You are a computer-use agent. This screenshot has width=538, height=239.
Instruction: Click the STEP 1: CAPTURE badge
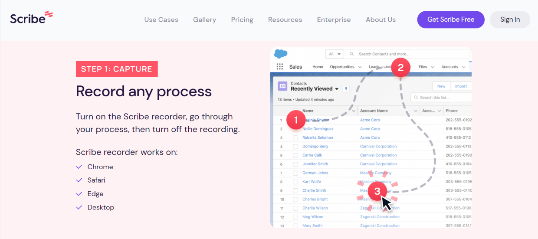(x=117, y=69)
